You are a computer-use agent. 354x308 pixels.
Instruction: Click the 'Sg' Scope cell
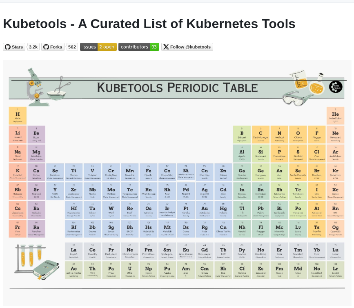click(111, 229)
